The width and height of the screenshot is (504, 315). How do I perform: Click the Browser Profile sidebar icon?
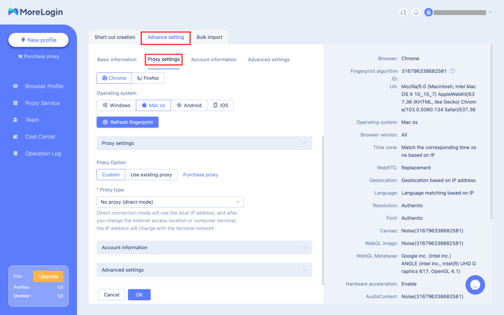(x=15, y=86)
